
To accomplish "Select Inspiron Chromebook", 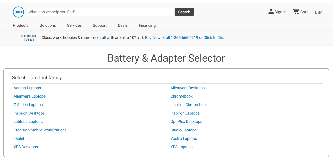I will 189,105.
